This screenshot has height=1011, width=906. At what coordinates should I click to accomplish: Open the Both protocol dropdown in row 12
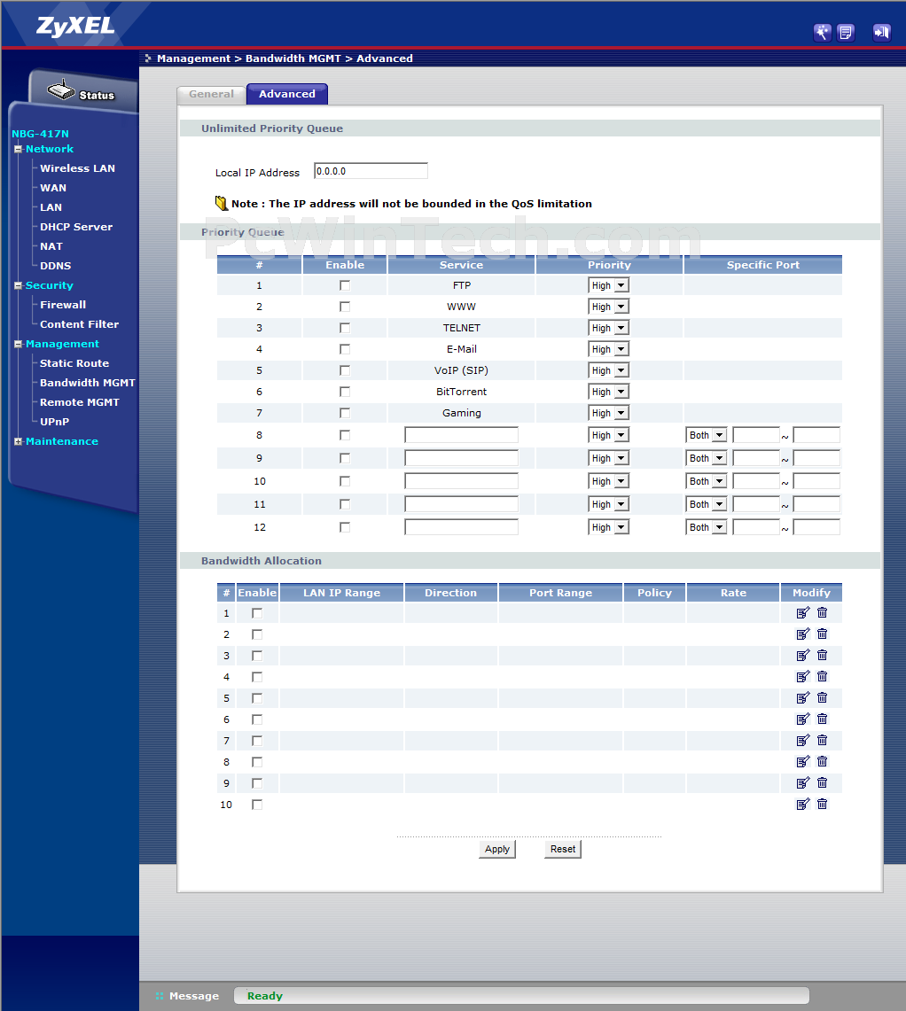(x=707, y=527)
